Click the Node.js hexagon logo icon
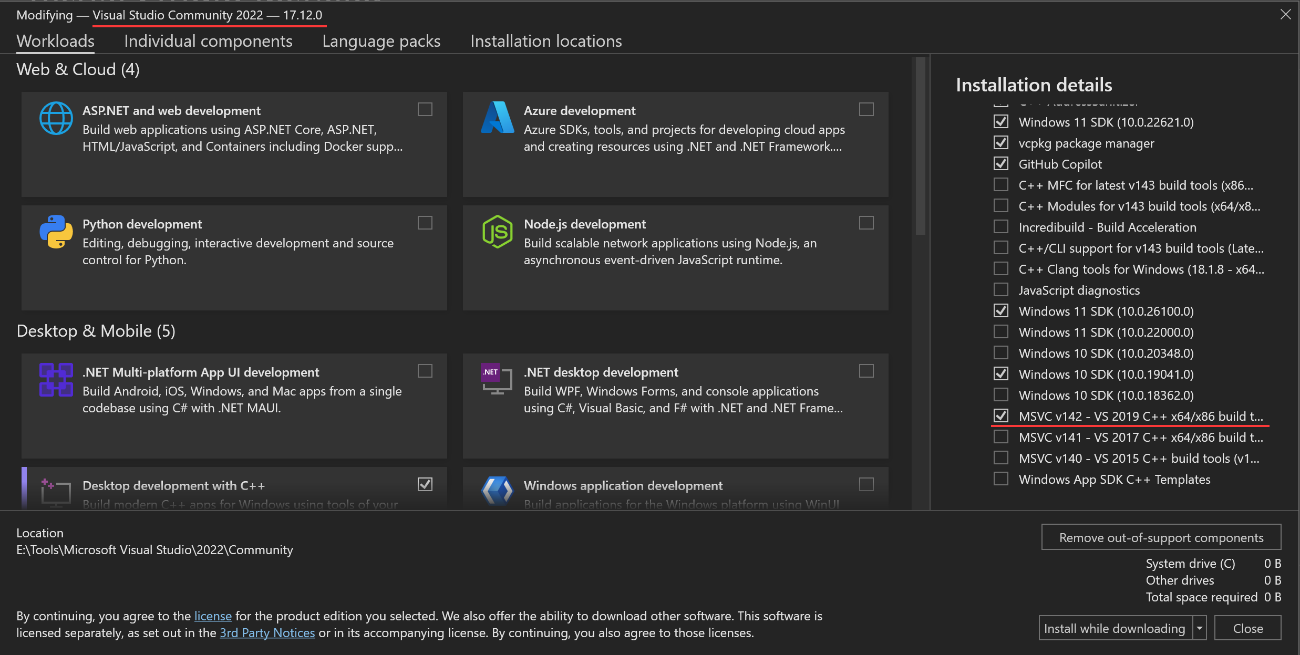The height and width of the screenshot is (655, 1300). pos(497,232)
